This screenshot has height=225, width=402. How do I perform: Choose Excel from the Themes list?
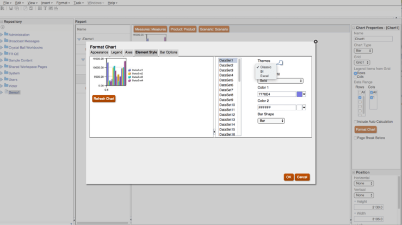(x=264, y=76)
